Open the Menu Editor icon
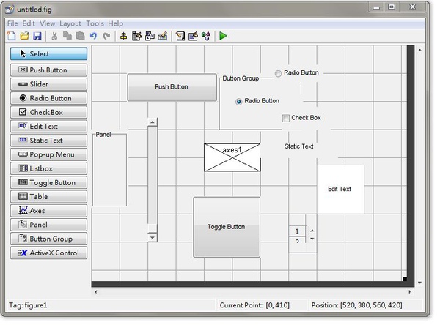The image size is (440, 325). click(x=136, y=36)
